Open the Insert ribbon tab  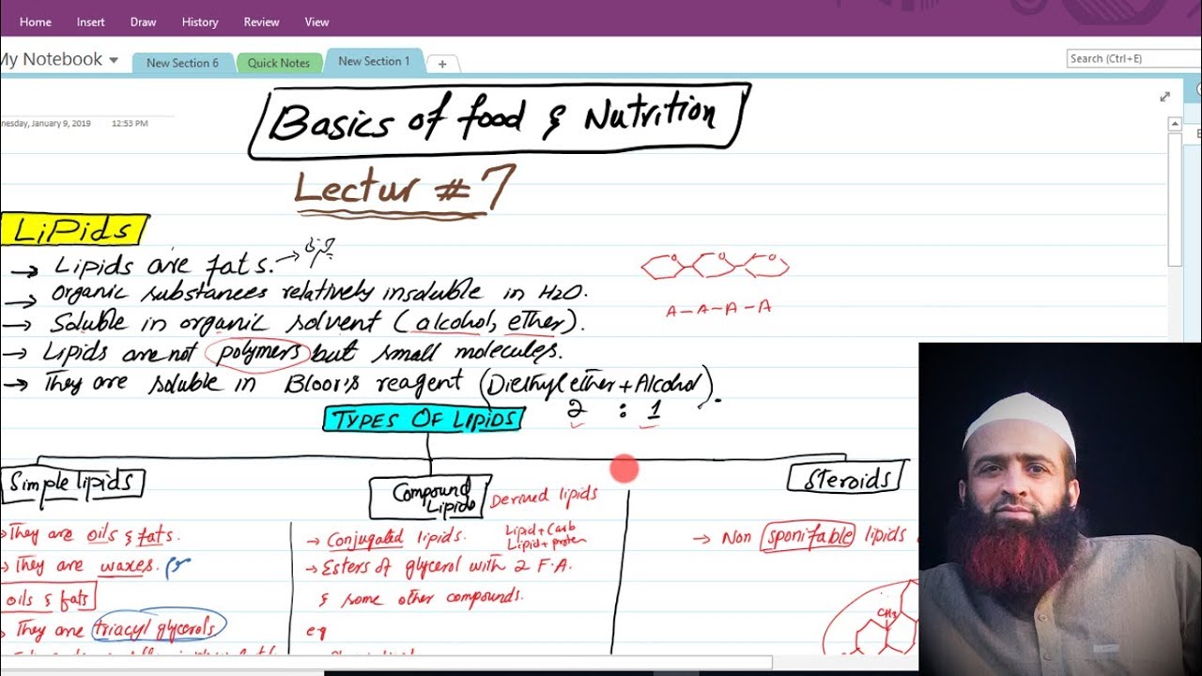[x=91, y=22]
